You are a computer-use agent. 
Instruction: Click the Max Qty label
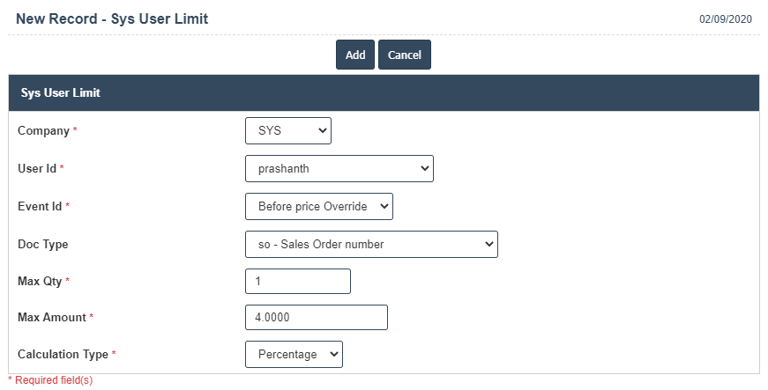click(x=40, y=281)
